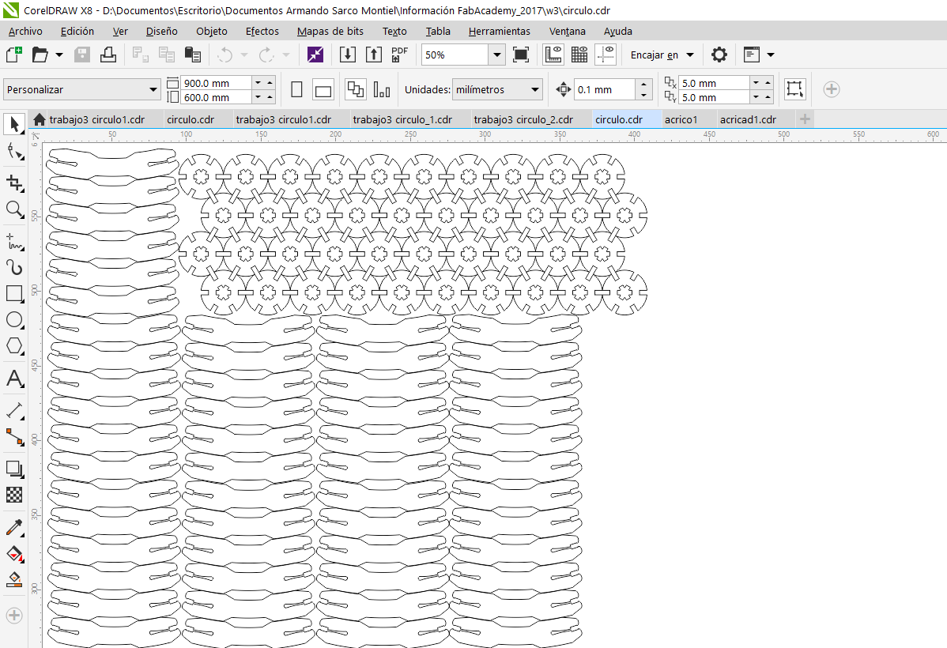947x648 pixels.
Task: Choose the Polygon tool
Action: pyautogui.click(x=14, y=347)
